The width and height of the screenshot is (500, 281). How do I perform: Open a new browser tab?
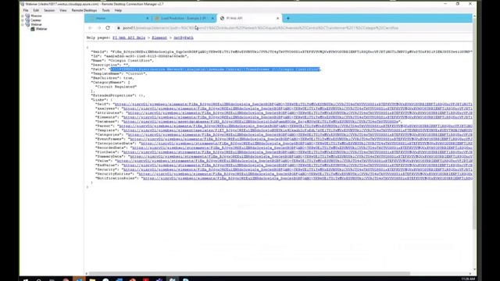(288, 19)
